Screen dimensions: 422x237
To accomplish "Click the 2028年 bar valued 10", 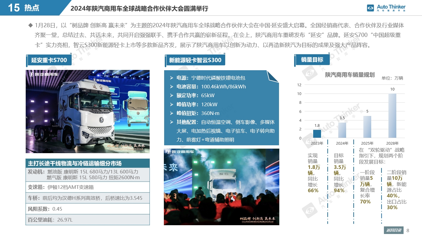I will point(392,116).
